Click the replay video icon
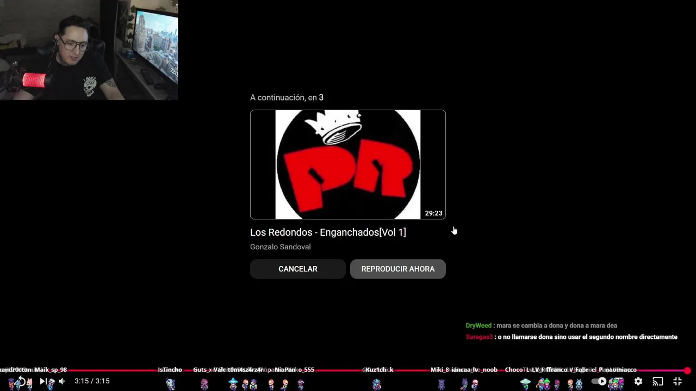696x391 pixels. [21, 381]
